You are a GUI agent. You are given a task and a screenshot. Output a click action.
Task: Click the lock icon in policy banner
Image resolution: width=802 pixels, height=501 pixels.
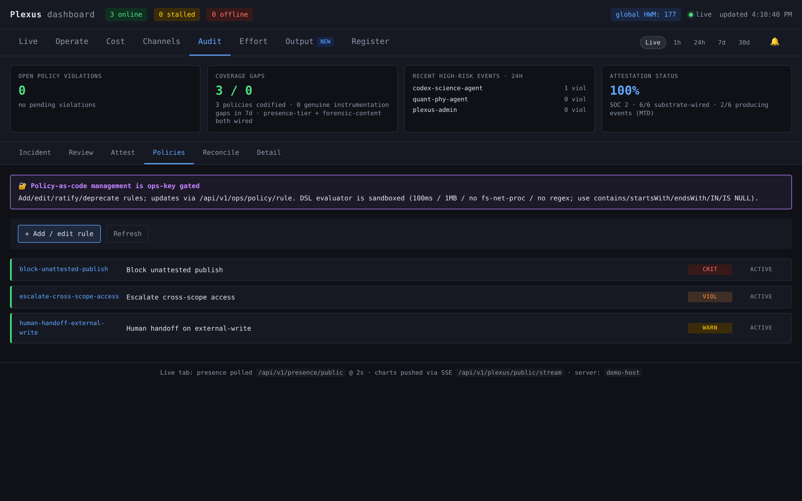[22, 186]
